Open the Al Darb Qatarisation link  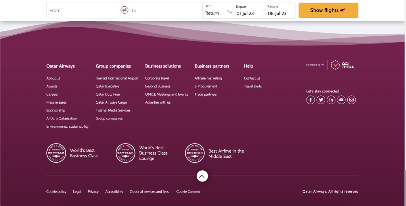point(61,118)
